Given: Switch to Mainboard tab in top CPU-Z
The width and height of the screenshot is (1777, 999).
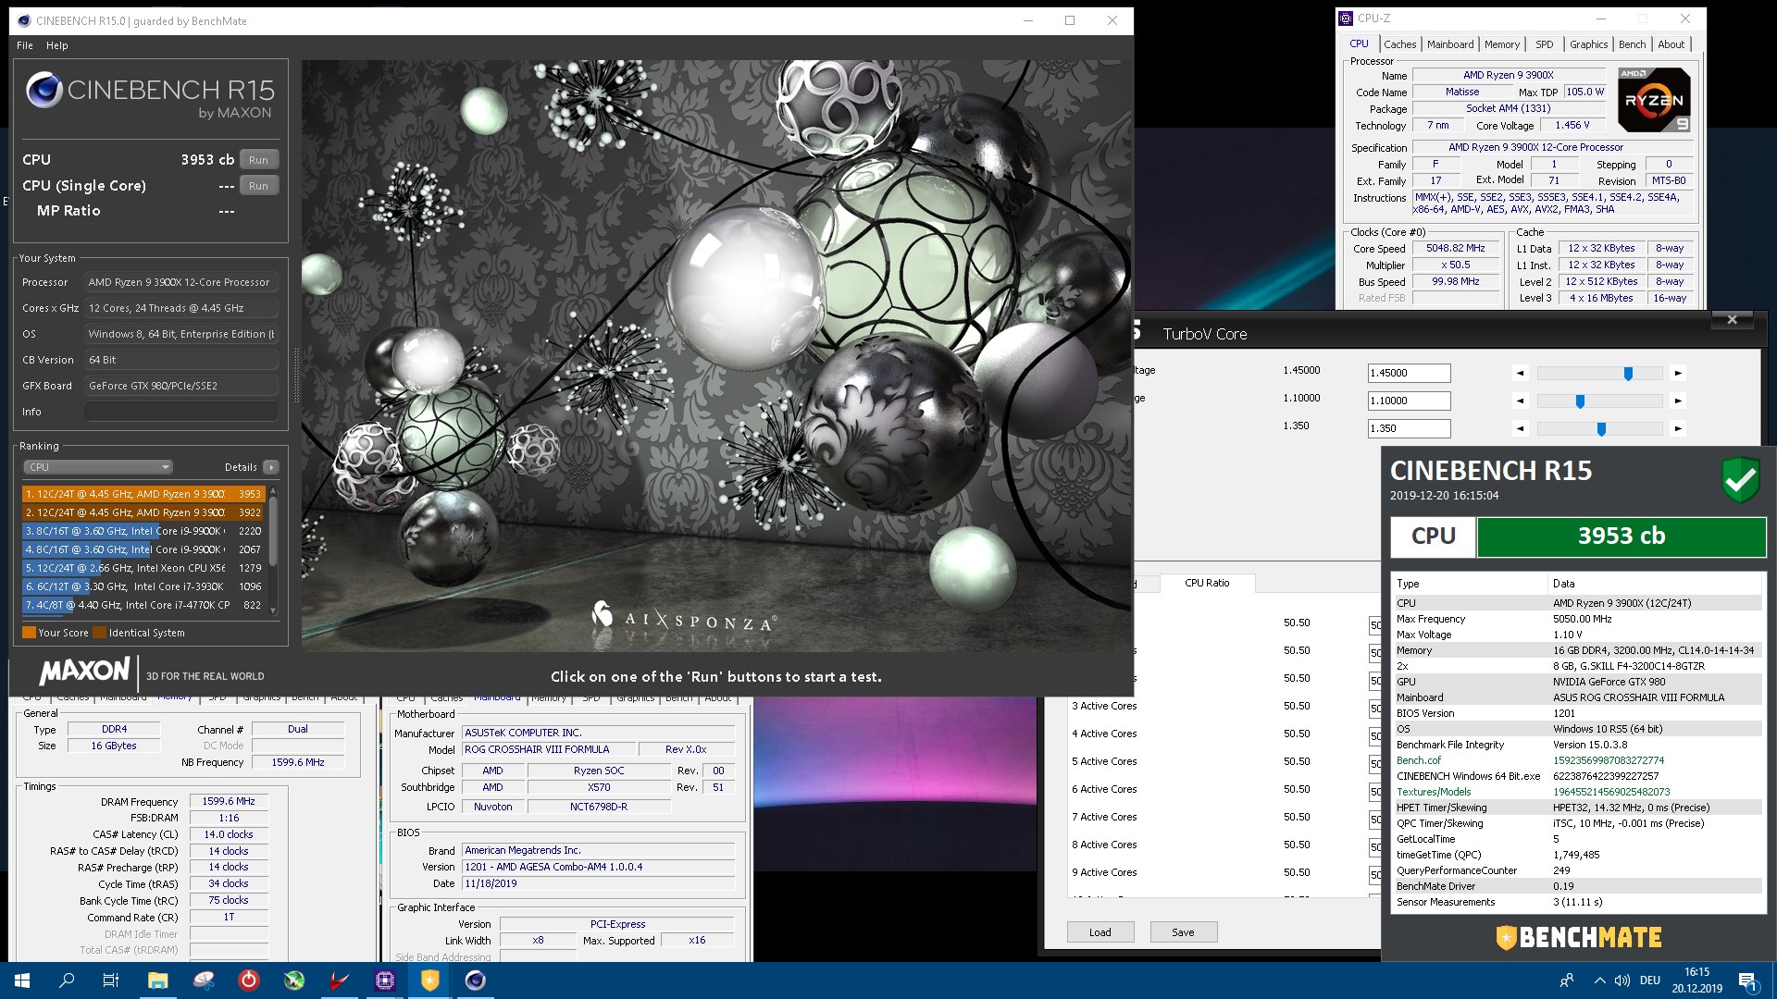Looking at the screenshot, I should coord(1450,44).
